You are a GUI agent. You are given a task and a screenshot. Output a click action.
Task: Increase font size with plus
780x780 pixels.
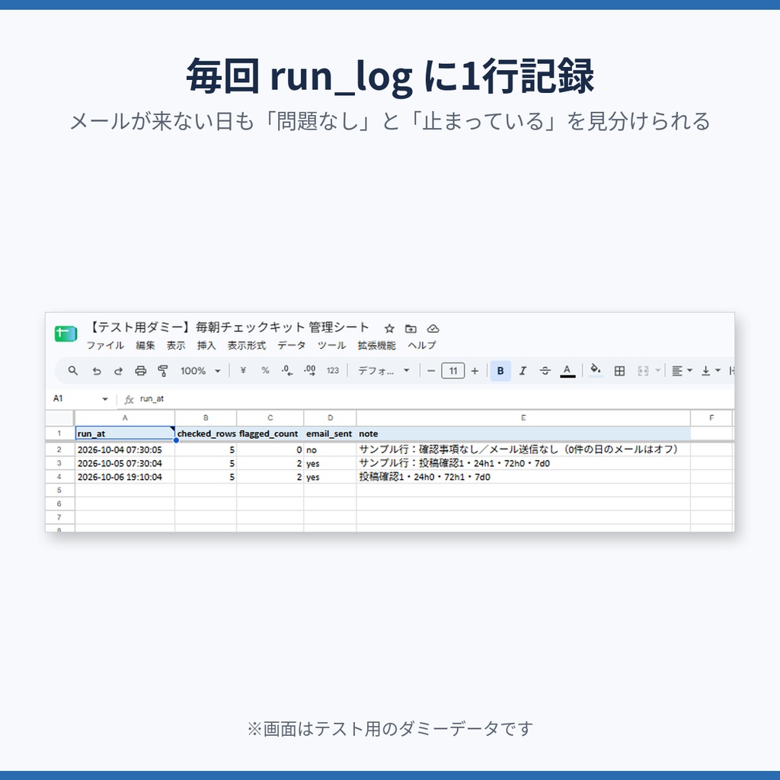click(475, 371)
